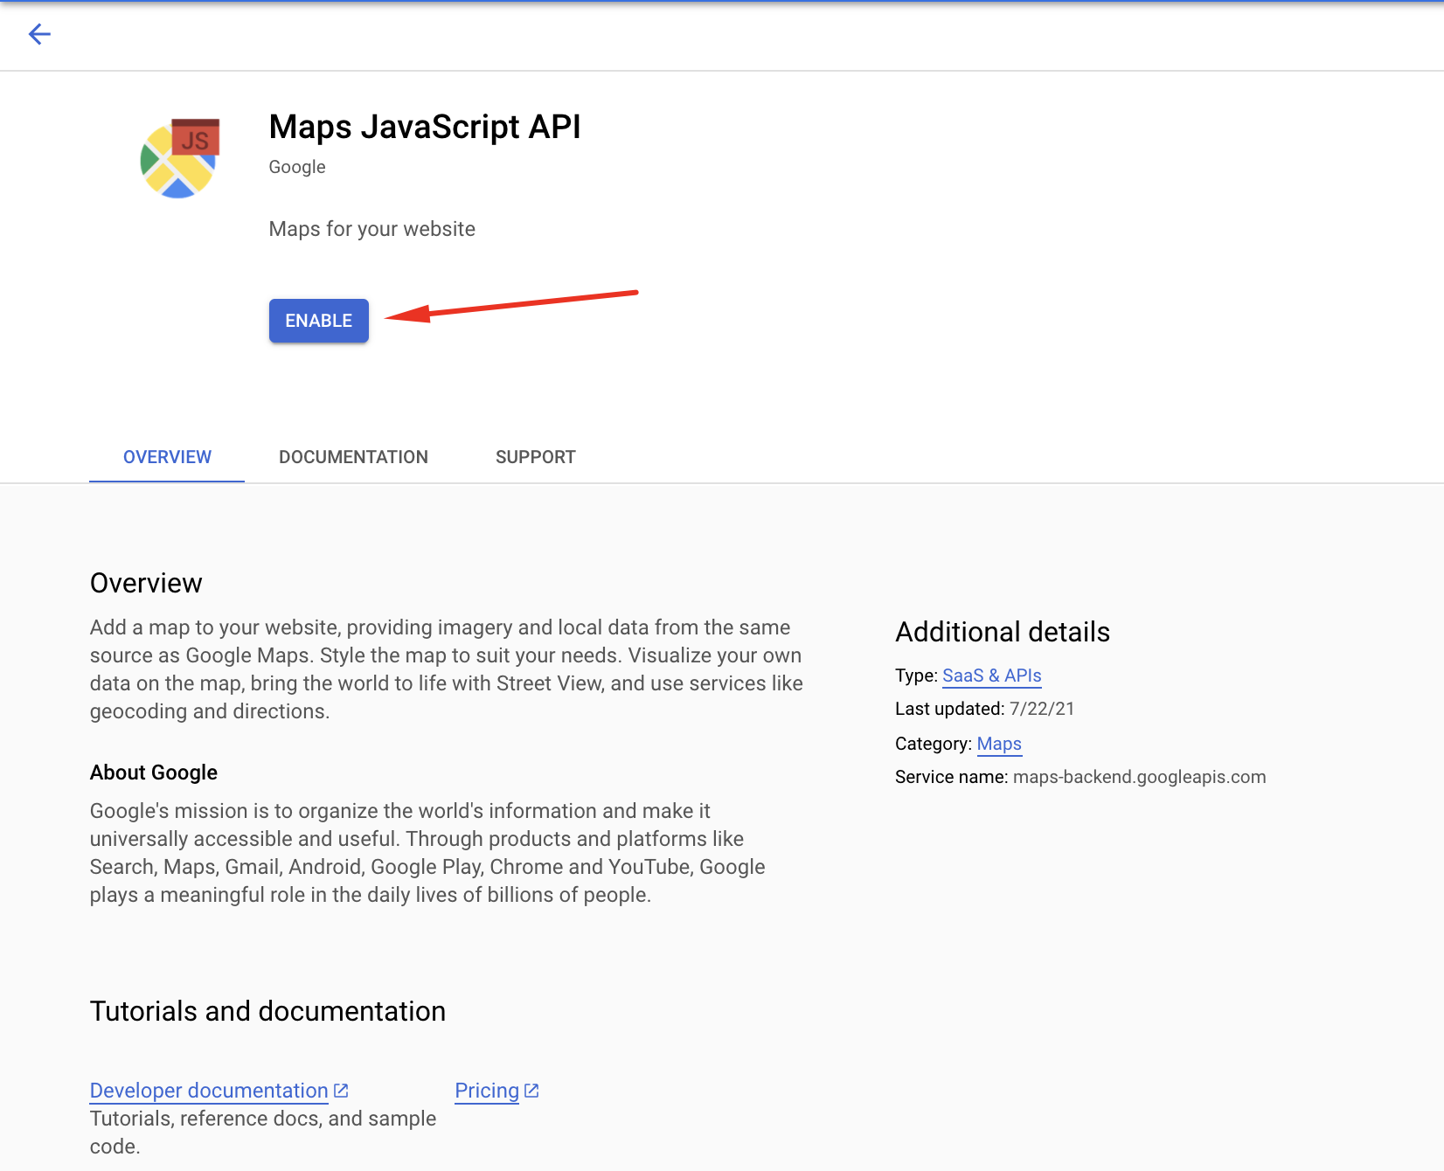Screen dimensions: 1444x1171
Task: Click the Last updated date 7/22/21
Action: tap(1041, 709)
